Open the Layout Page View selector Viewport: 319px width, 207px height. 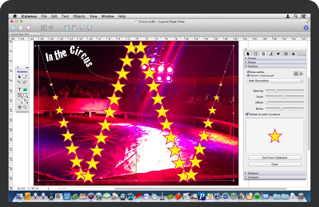[26, 34]
